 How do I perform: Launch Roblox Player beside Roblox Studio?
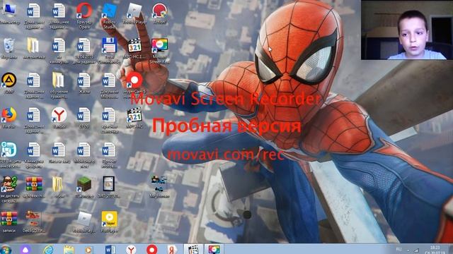(134, 13)
